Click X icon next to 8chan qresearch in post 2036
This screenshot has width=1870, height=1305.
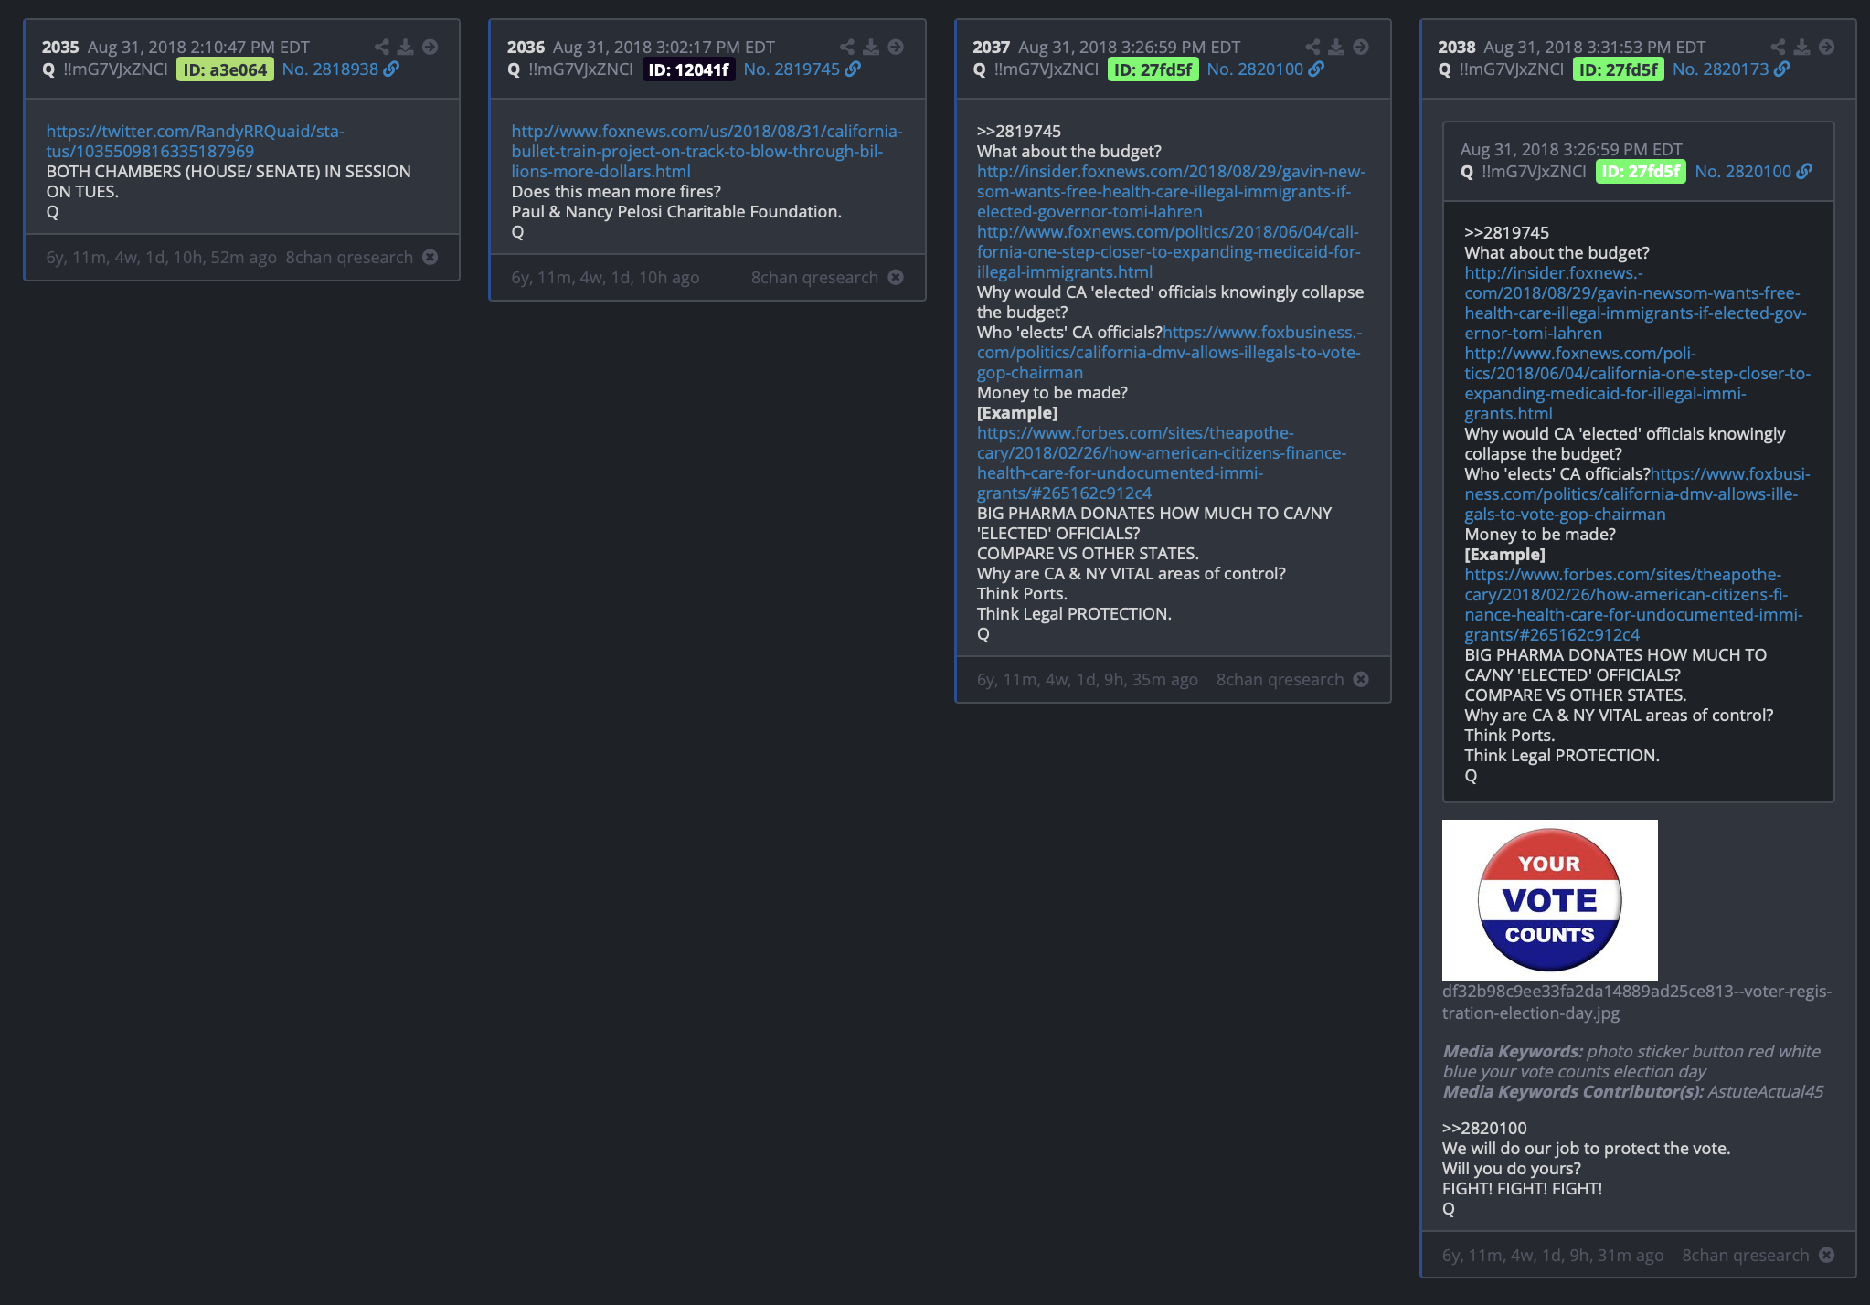(x=896, y=277)
